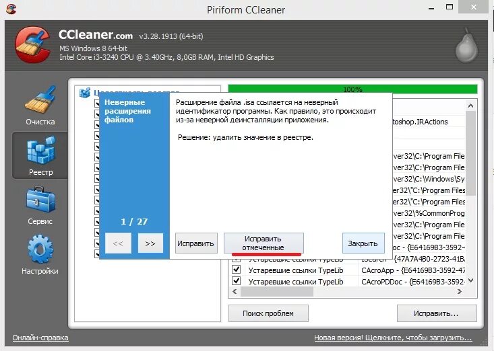494x351 pixels.
Task: Open the Очистка cleaner section
Action: click(40, 106)
